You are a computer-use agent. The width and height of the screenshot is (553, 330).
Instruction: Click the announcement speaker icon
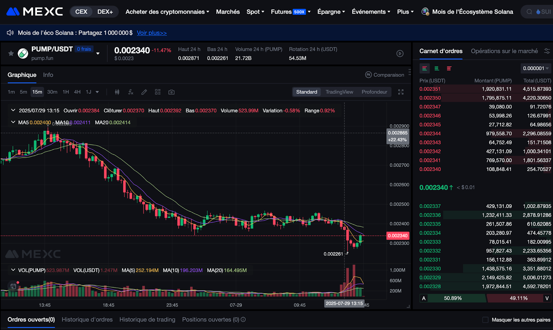coord(10,33)
